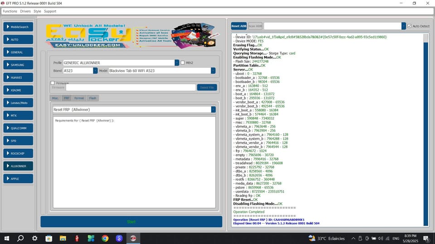Click the EFT PRO taskbar icon
435x244 pixels.
click(x=133, y=238)
